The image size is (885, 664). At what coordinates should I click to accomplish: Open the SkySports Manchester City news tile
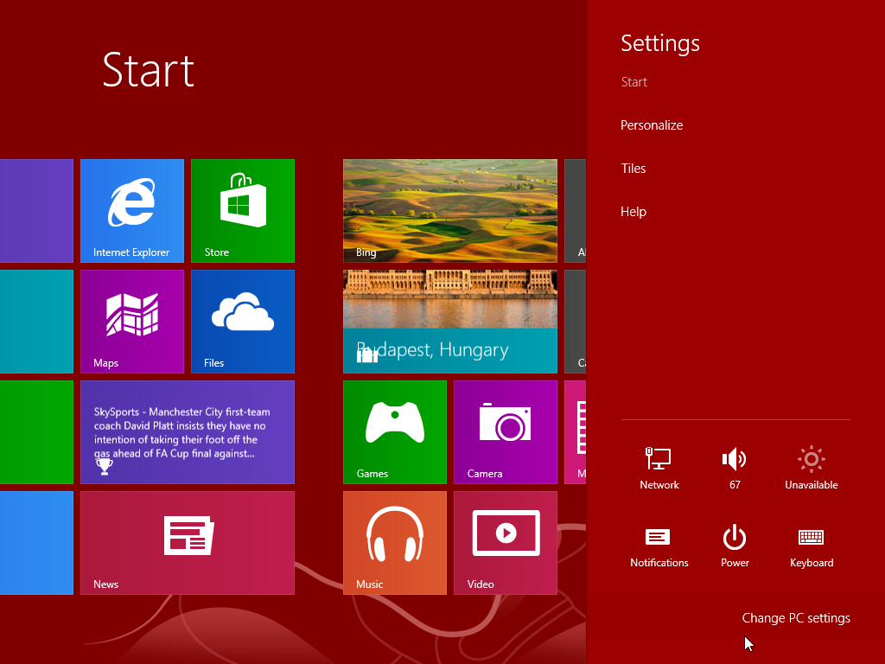188,432
